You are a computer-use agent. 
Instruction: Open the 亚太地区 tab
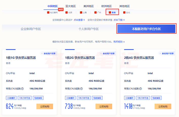(71, 6)
